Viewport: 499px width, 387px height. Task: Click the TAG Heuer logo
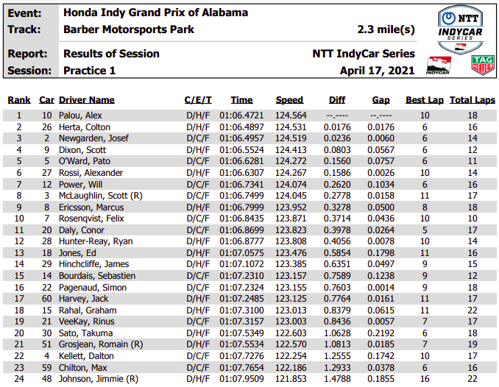(x=483, y=65)
